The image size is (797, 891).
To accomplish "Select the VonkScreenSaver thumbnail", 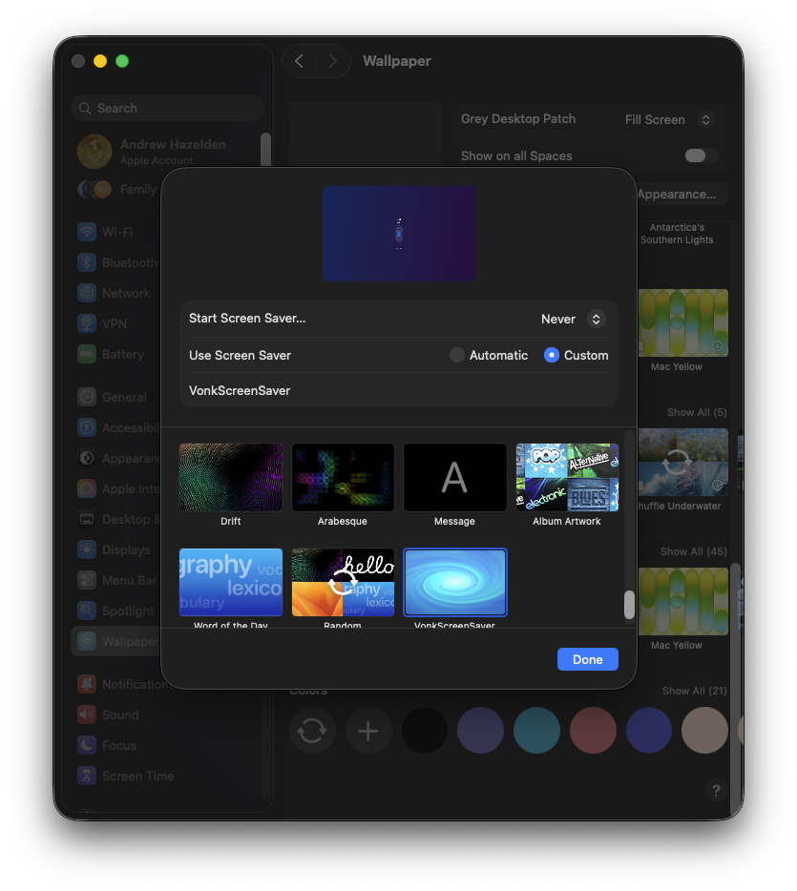I will coord(454,582).
